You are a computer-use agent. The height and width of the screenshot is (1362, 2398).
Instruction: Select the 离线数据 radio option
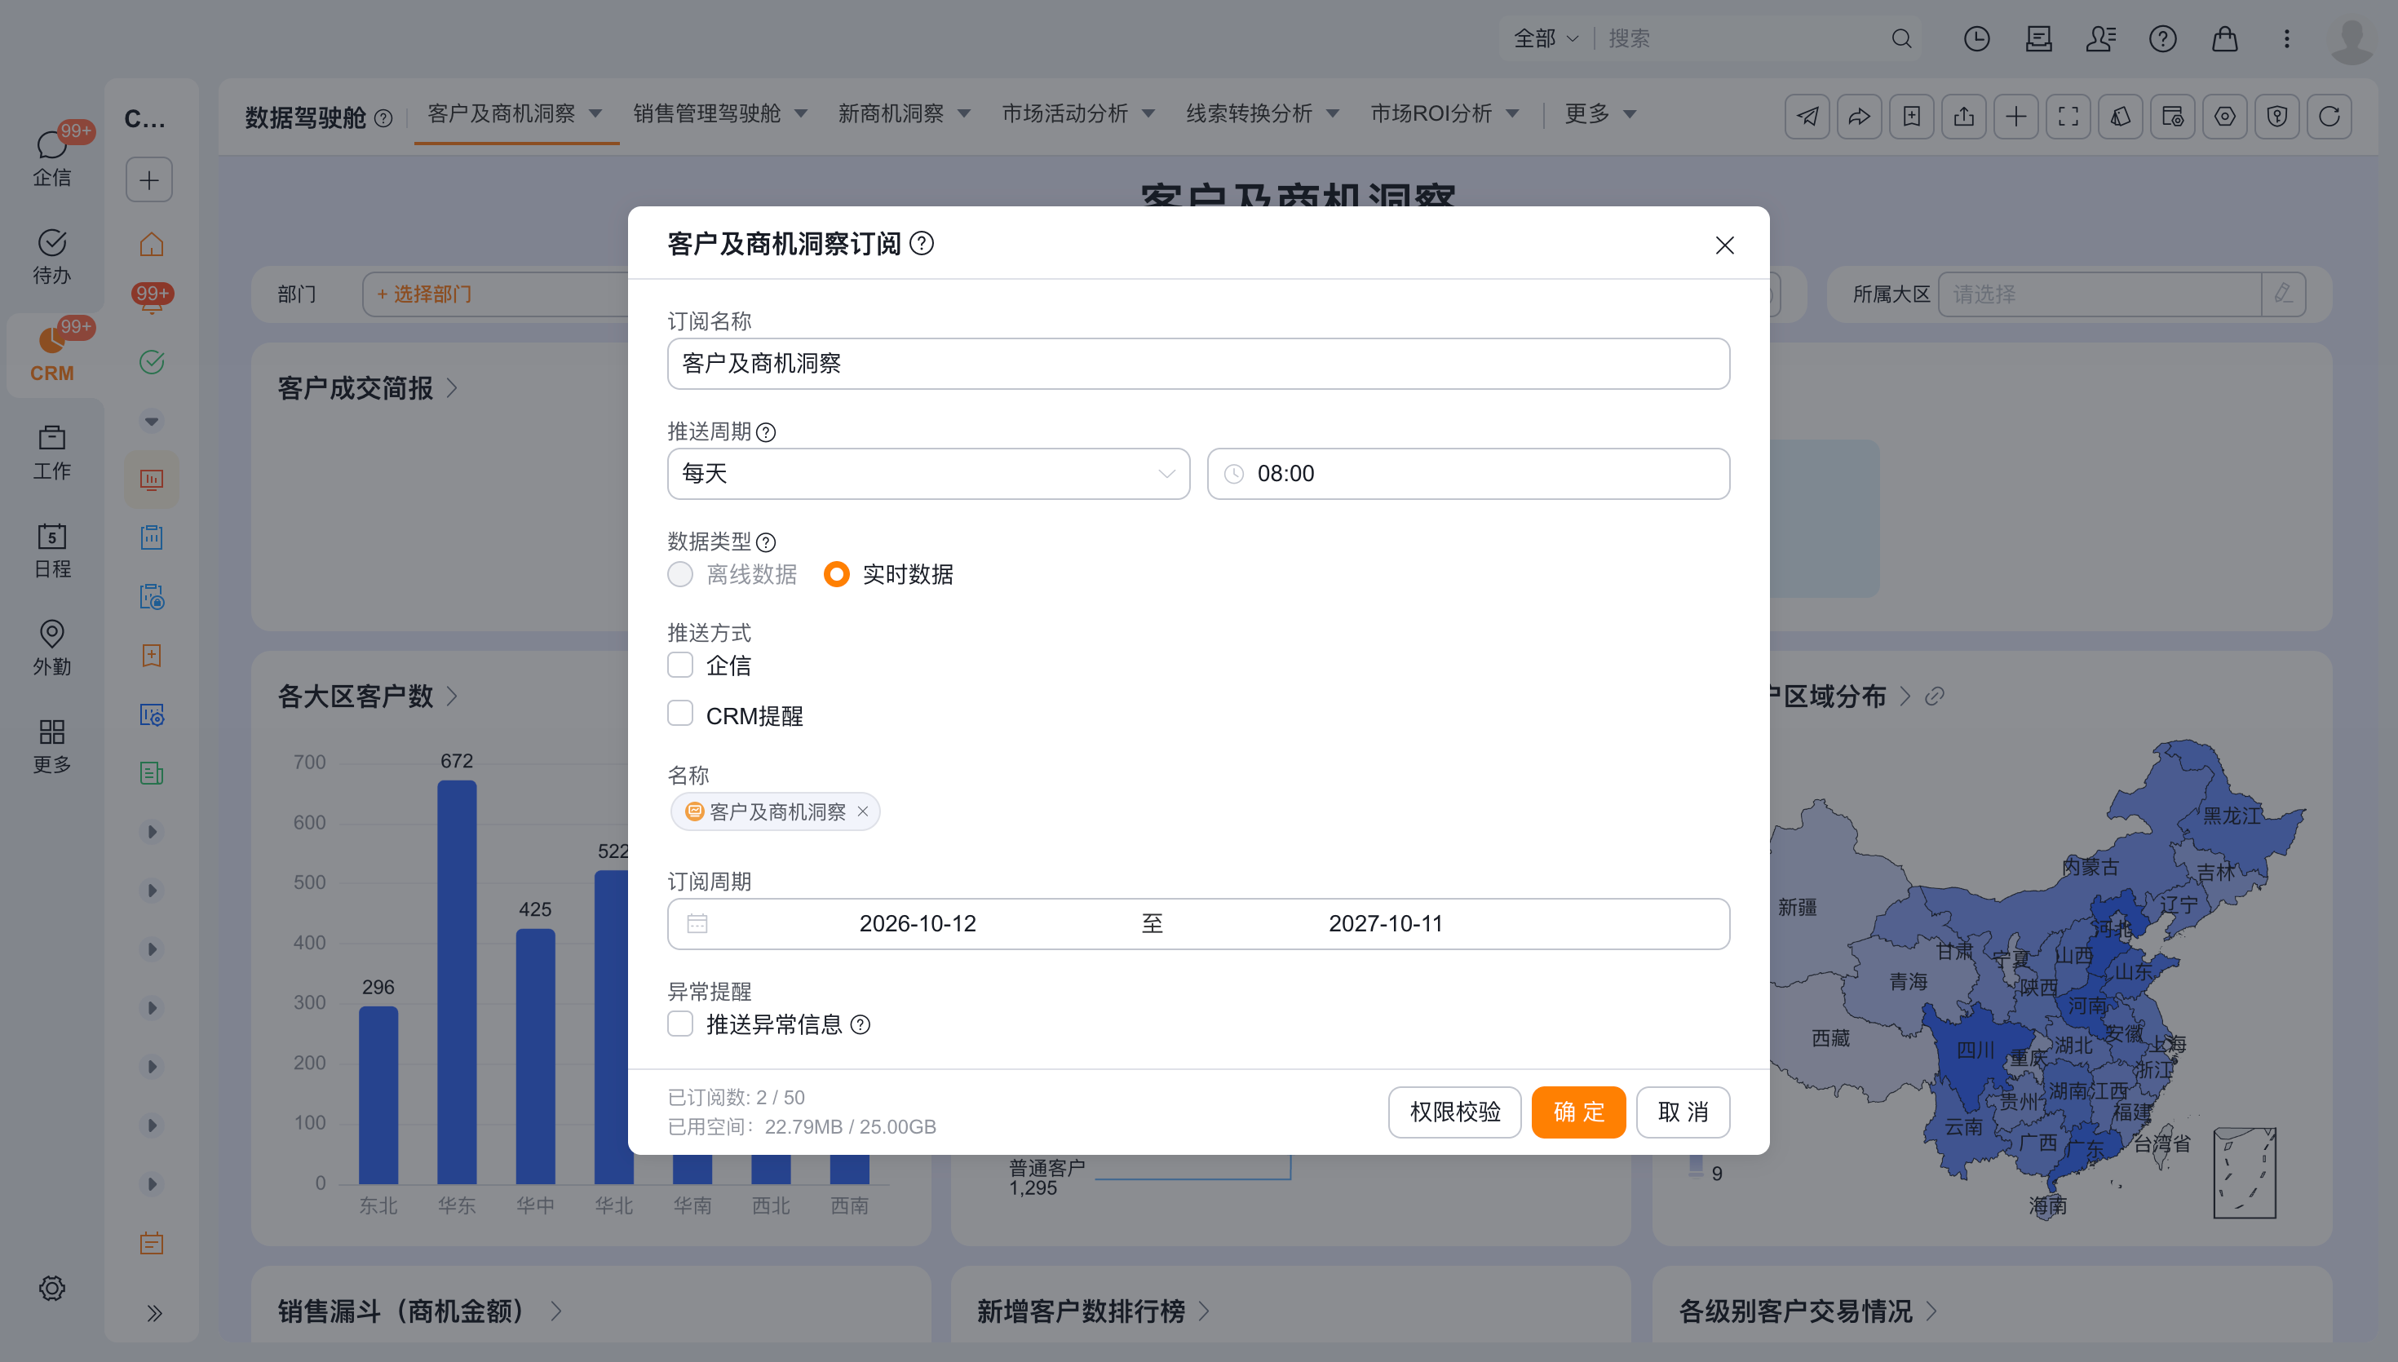tap(680, 574)
